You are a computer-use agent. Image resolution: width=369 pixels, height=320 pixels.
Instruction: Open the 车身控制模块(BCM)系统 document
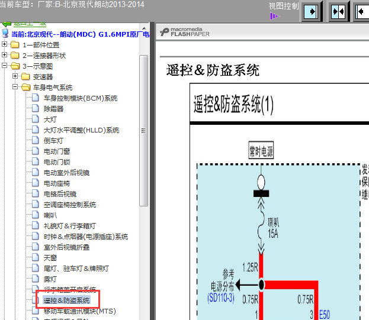81,98
